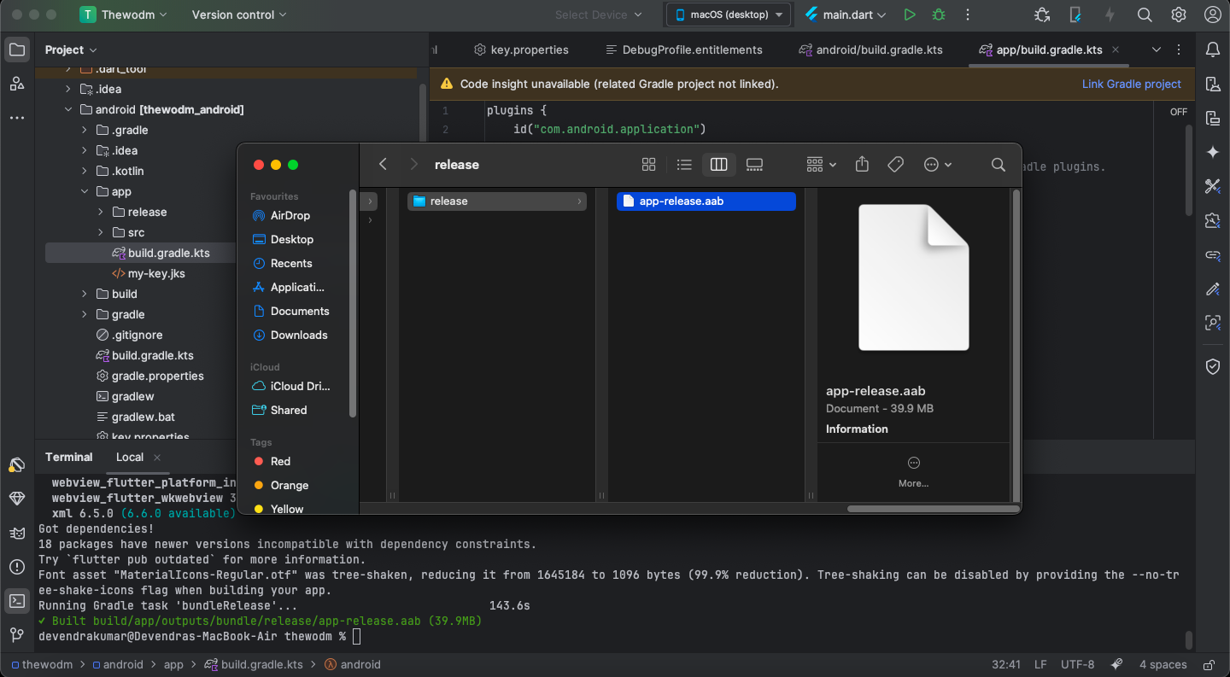Toggle read-only lock in status bar
The height and width of the screenshot is (677, 1230).
[1209, 664]
